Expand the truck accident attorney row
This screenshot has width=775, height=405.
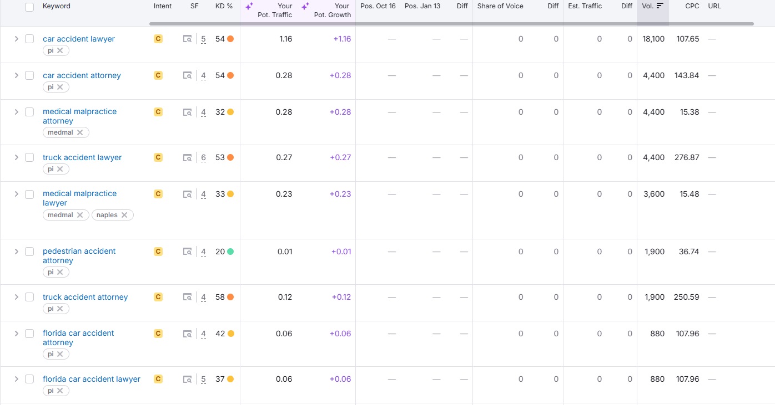tap(16, 297)
